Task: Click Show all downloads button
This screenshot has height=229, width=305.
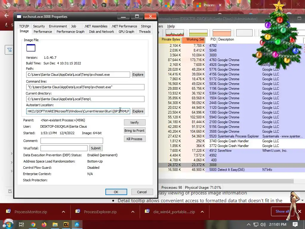Action: [282, 211]
